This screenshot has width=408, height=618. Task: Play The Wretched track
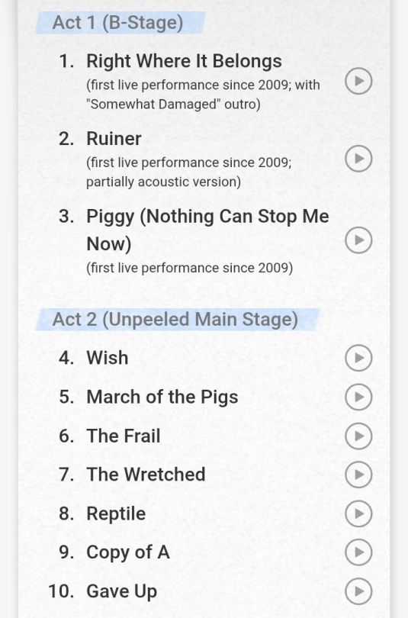[x=358, y=475]
